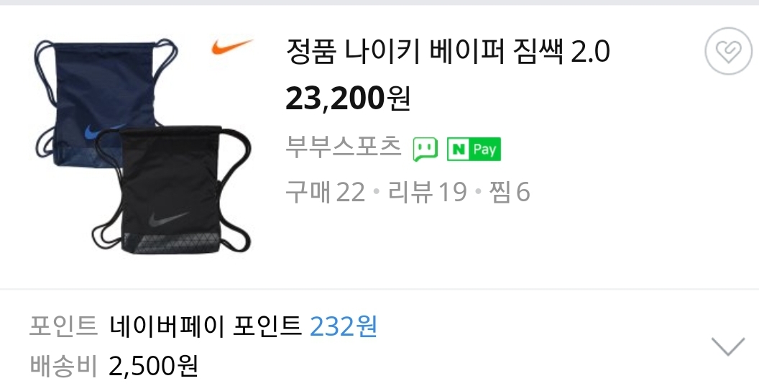Open the green Talk chat icon
Viewport: 759px width, 386px height.
tap(425, 150)
